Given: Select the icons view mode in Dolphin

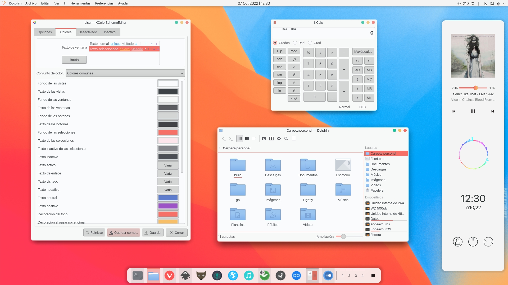Looking at the screenshot, I should click(x=240, y=139).
